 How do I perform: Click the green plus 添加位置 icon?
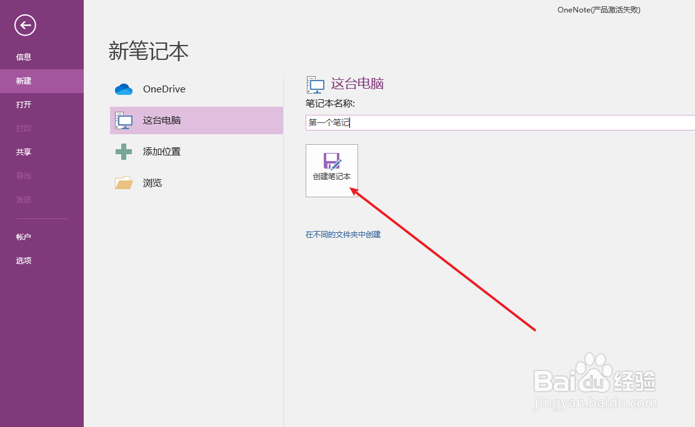(124, 152)
